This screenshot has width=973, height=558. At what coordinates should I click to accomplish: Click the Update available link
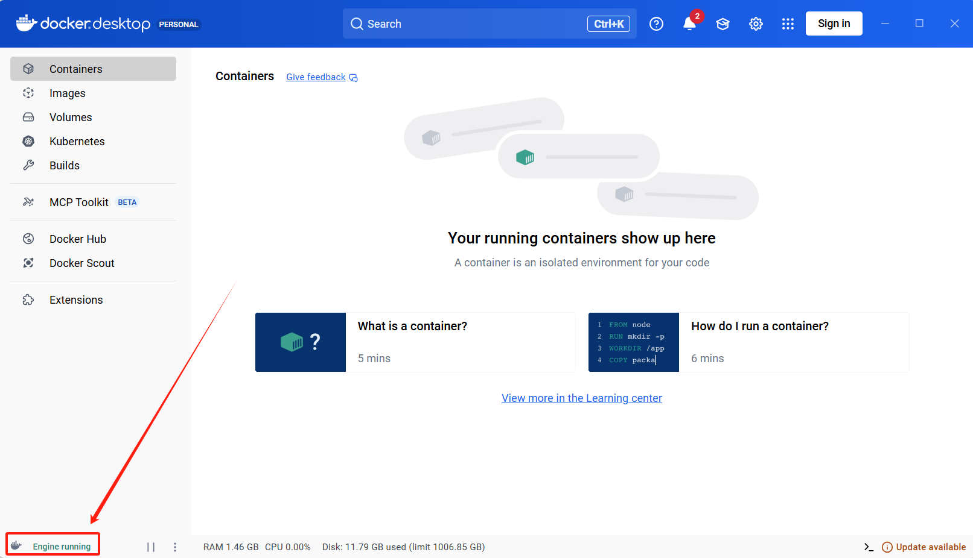pos(931,547)
